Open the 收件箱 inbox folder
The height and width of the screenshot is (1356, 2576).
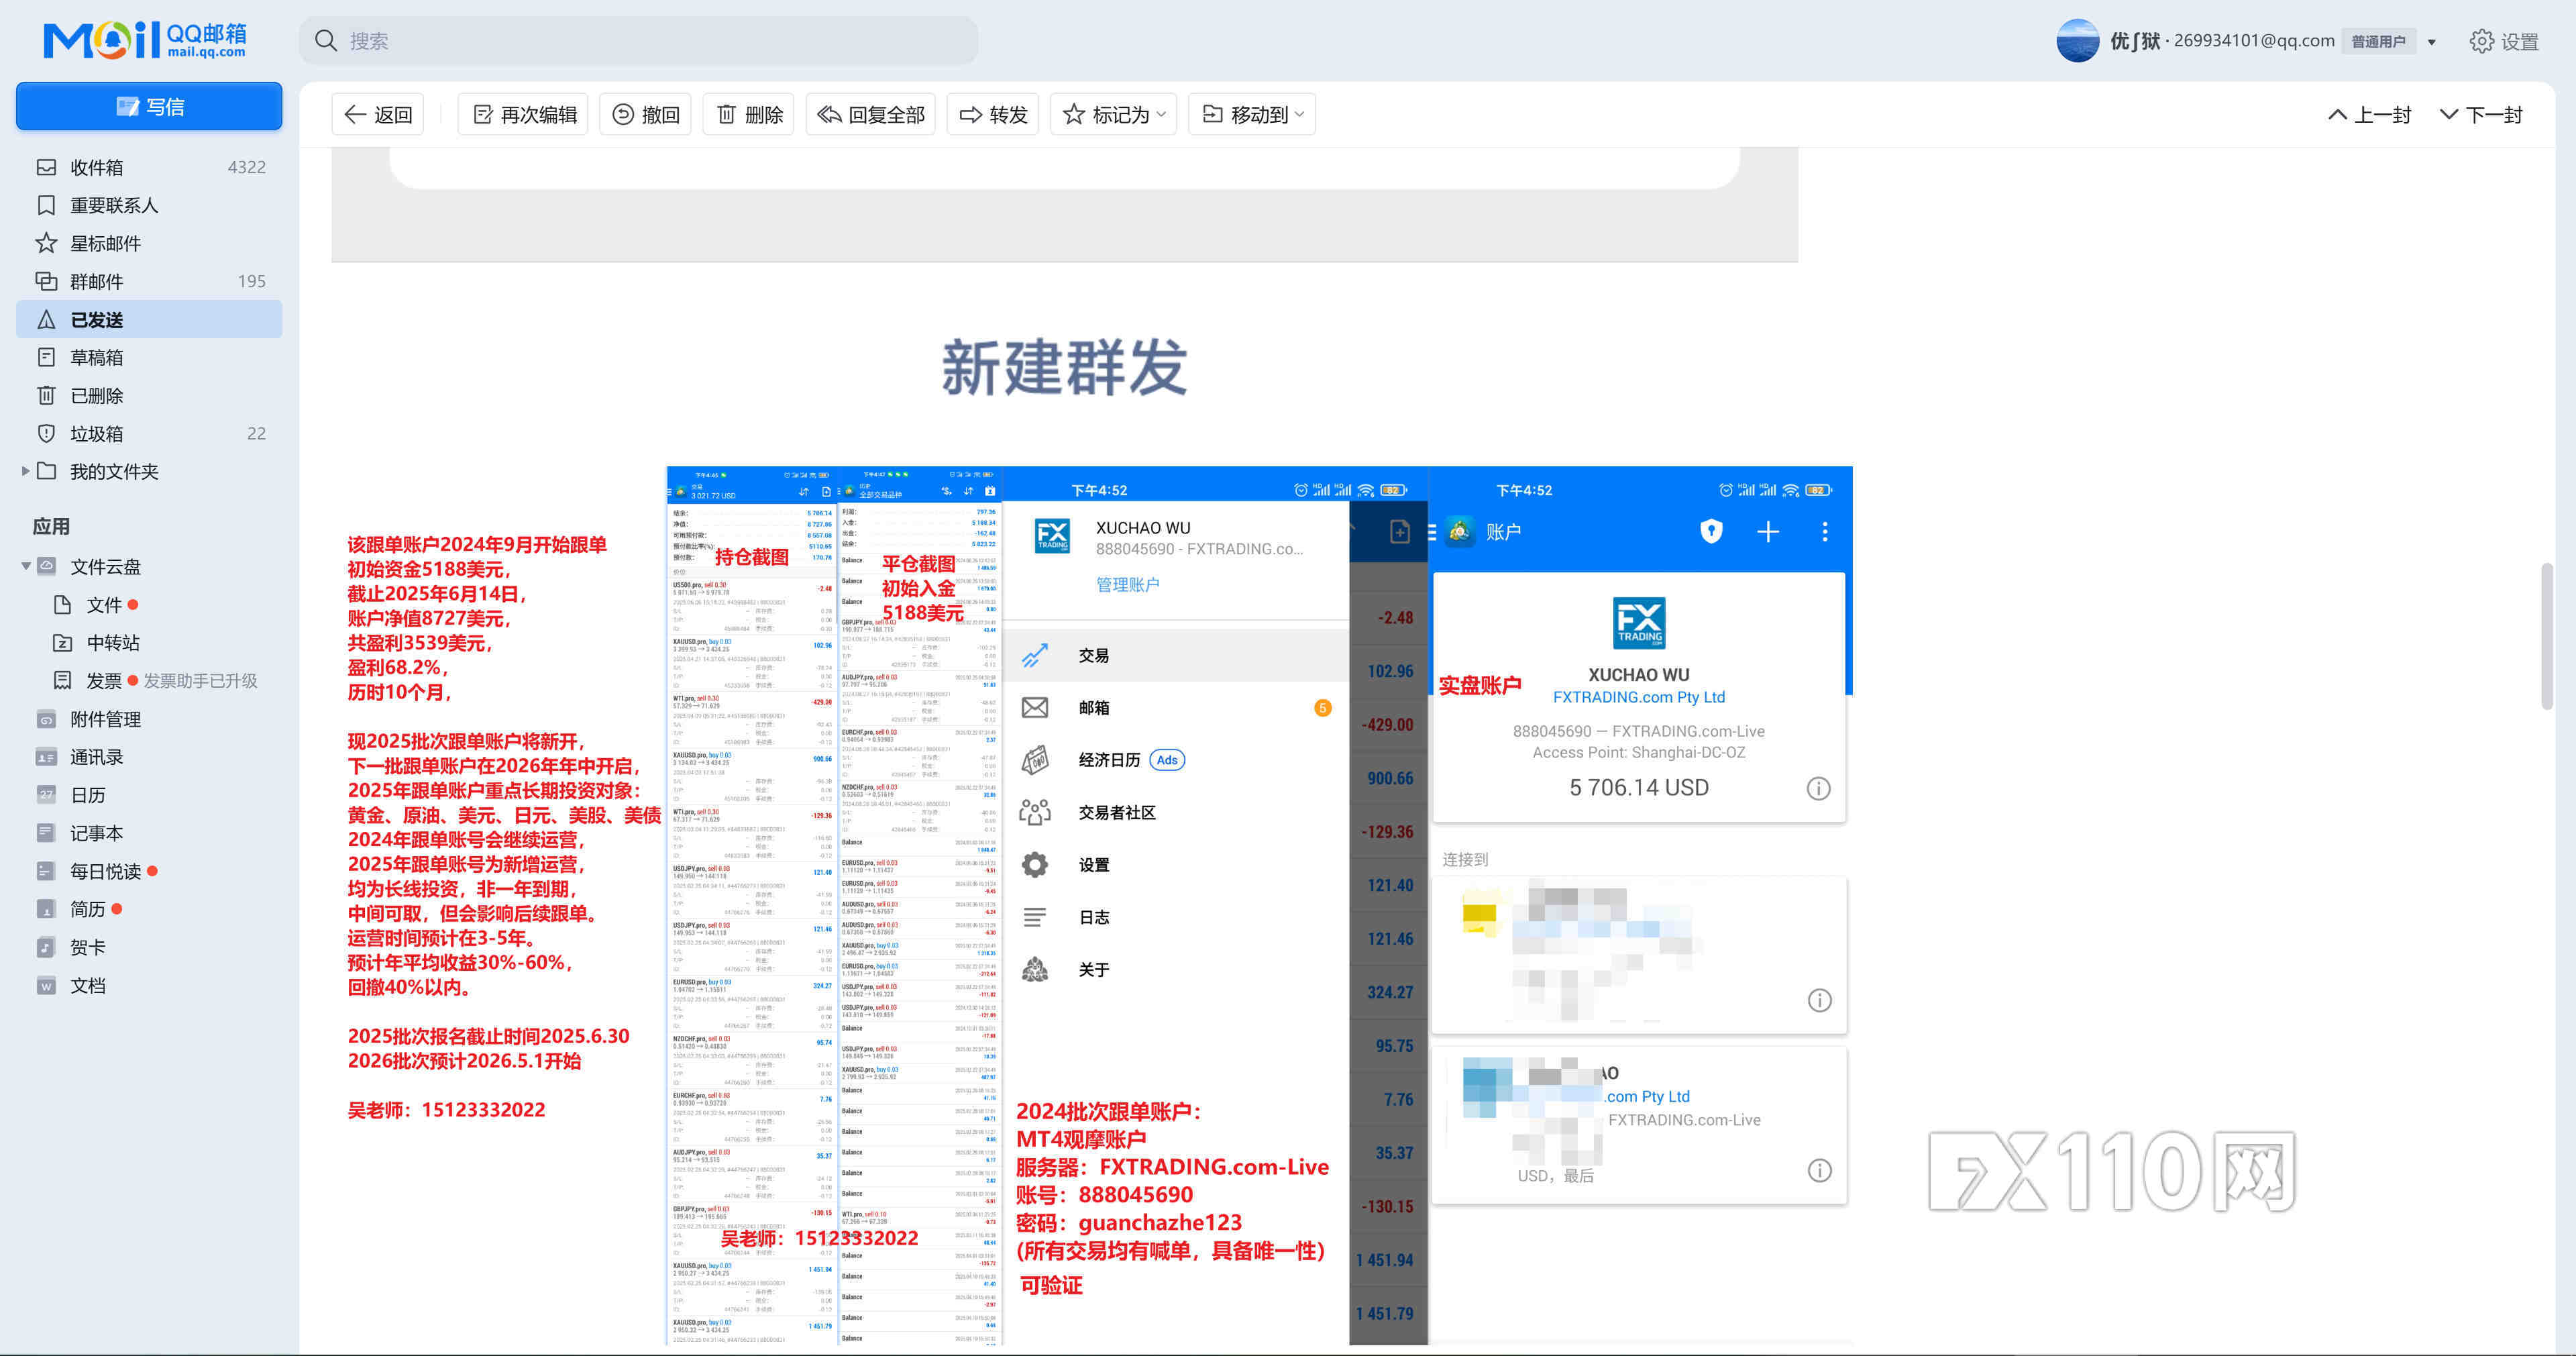(149, 167)
